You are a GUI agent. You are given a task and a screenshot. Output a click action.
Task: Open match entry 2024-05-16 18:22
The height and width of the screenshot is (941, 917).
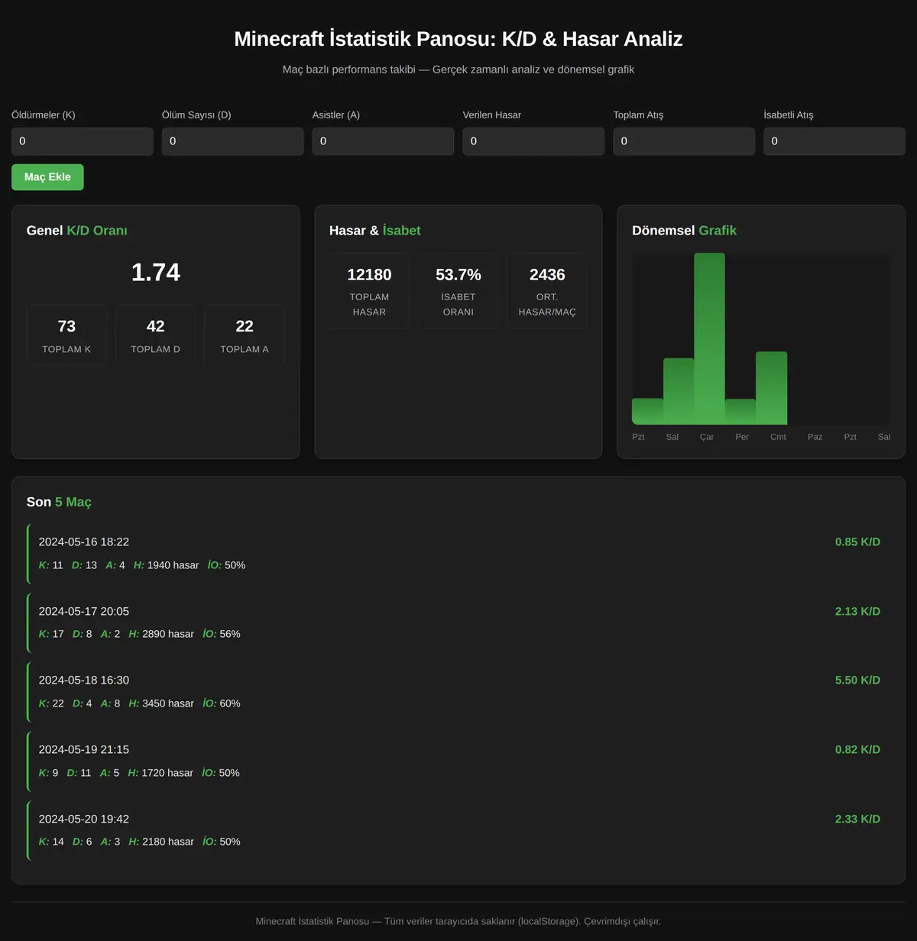[x=458, y=553]
